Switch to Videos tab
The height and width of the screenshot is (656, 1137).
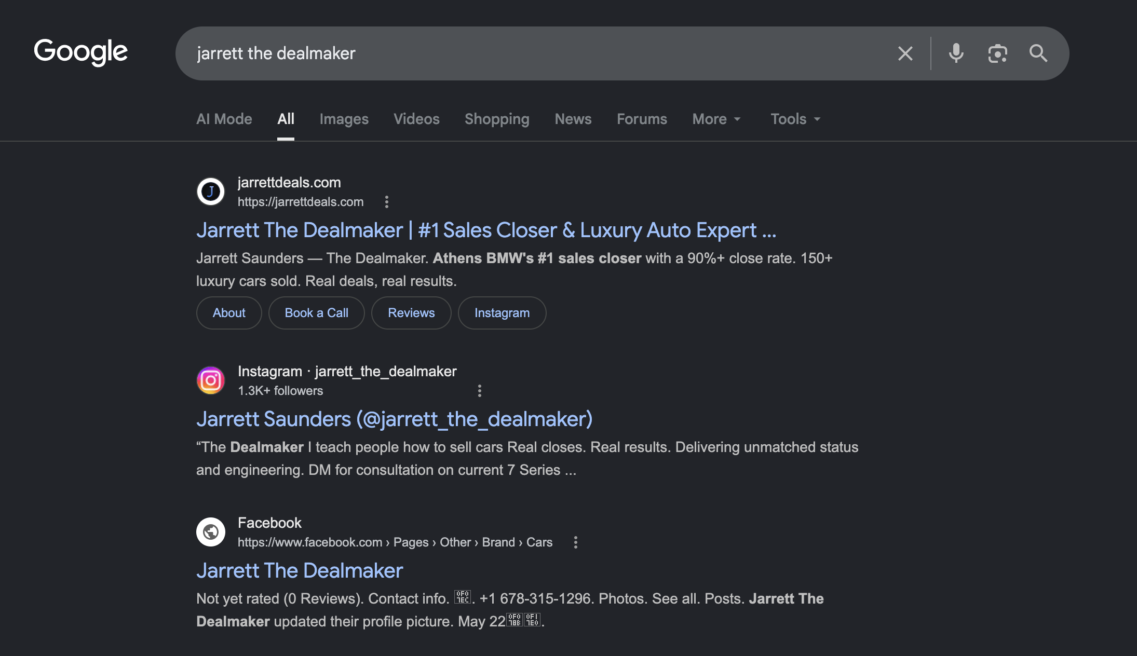click(416, 119)
